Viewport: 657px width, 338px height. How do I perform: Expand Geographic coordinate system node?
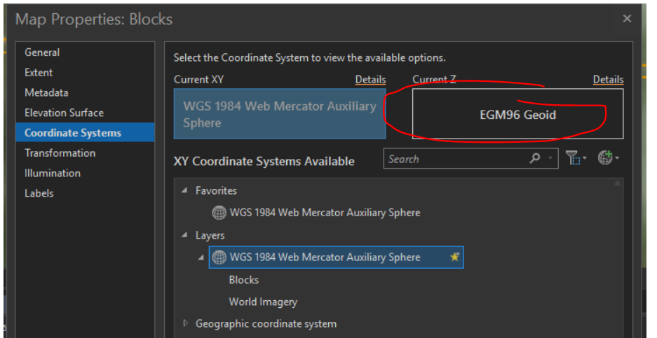click(186, 323)
